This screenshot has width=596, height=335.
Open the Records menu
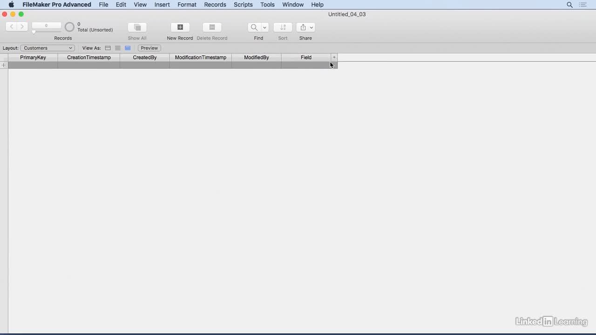click(215, 5)
